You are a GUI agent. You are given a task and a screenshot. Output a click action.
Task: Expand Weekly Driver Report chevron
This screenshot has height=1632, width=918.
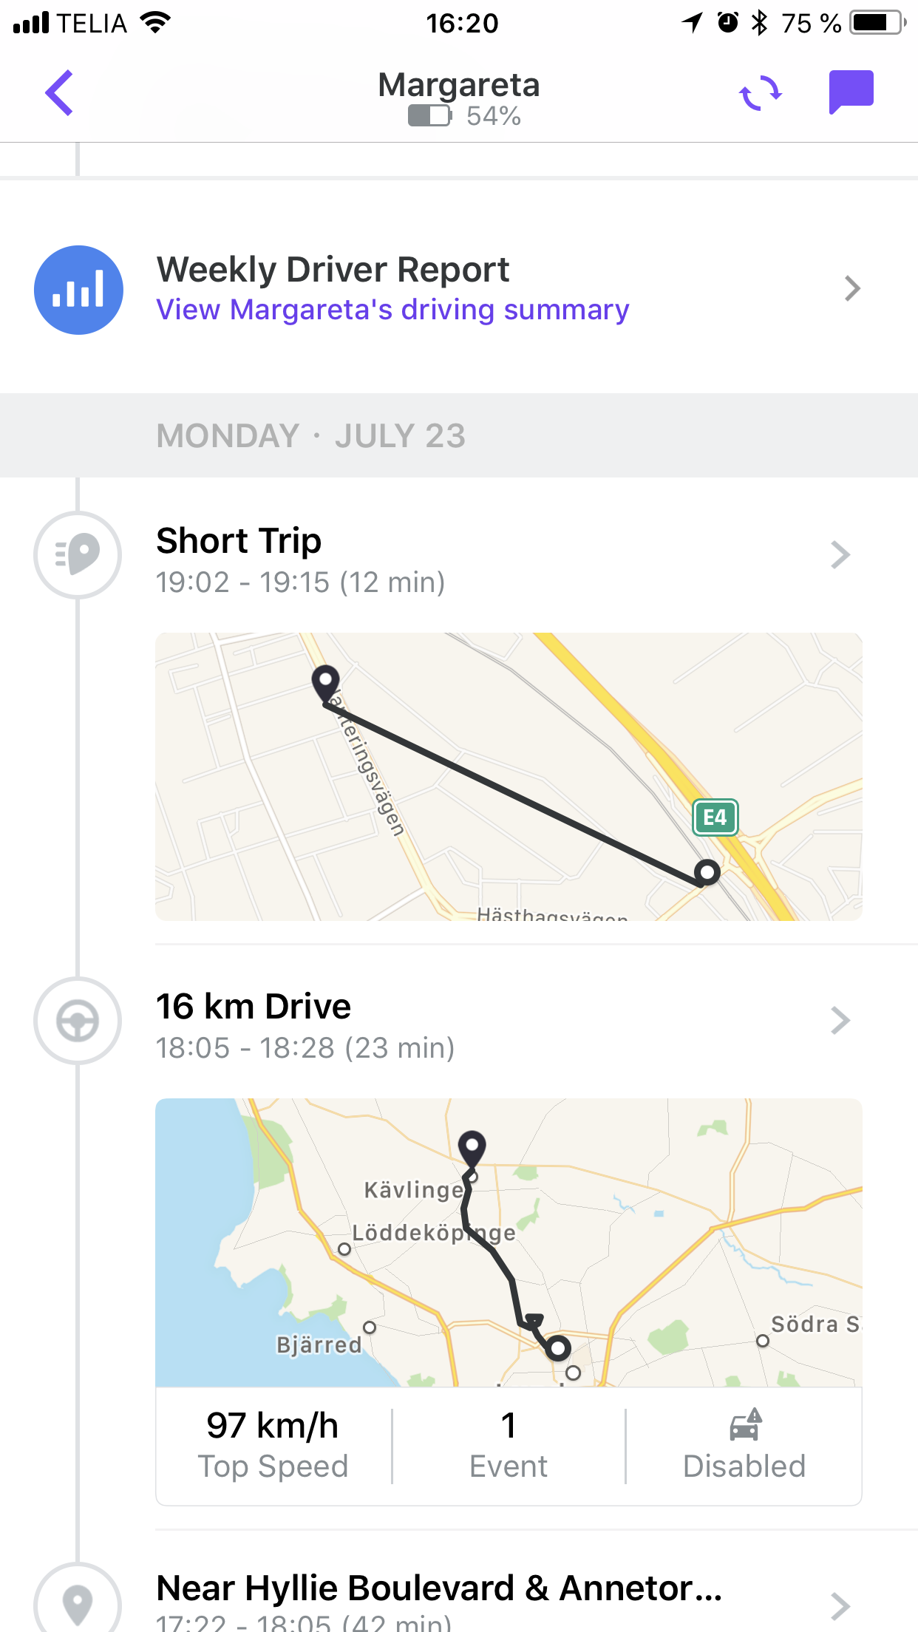852,289
